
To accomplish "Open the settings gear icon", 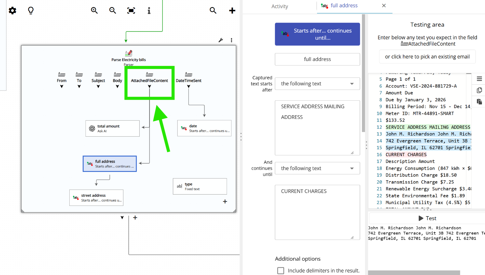I will tap(13, 11).
